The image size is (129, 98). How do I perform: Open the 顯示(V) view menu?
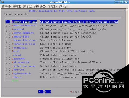pos(28,6)
